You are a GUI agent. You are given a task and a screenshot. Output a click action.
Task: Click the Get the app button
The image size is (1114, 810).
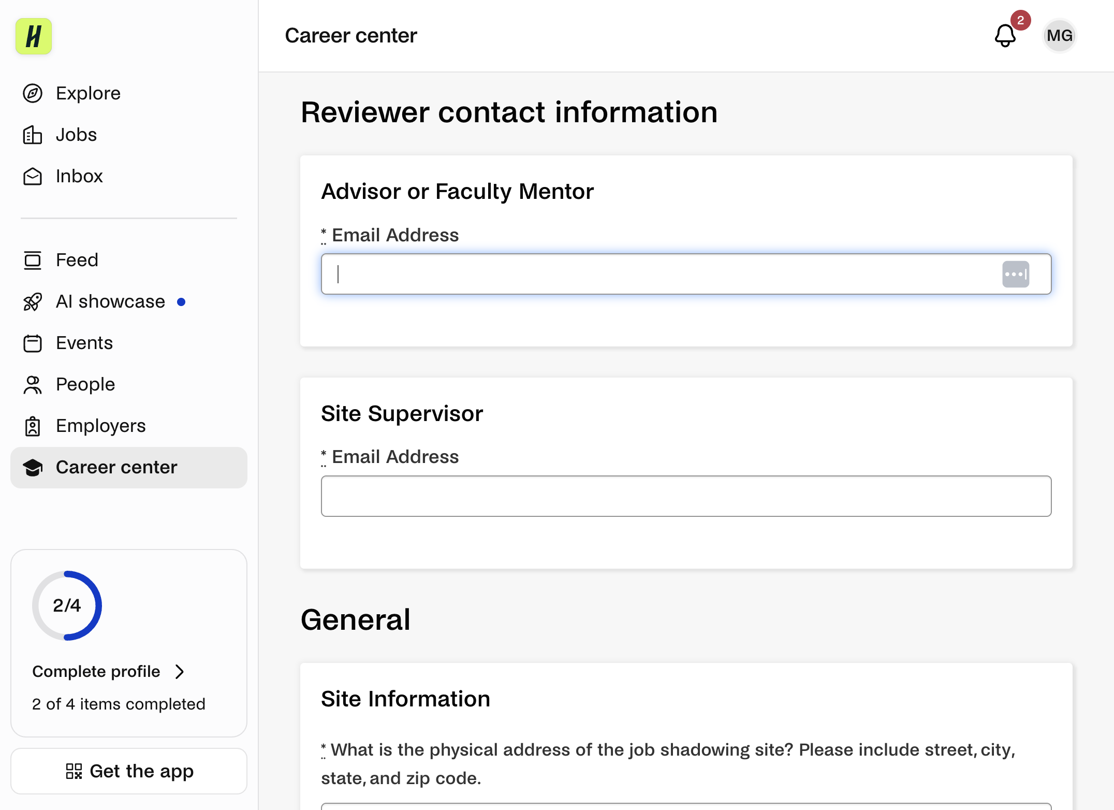point(129,771)
